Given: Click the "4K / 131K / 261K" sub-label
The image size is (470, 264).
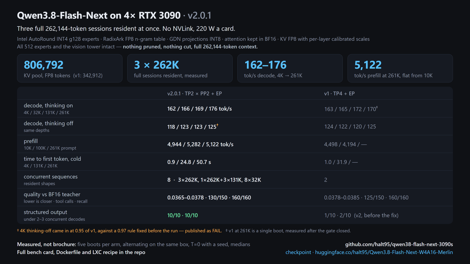Looking at the screenshot, I should pos(41,166).
